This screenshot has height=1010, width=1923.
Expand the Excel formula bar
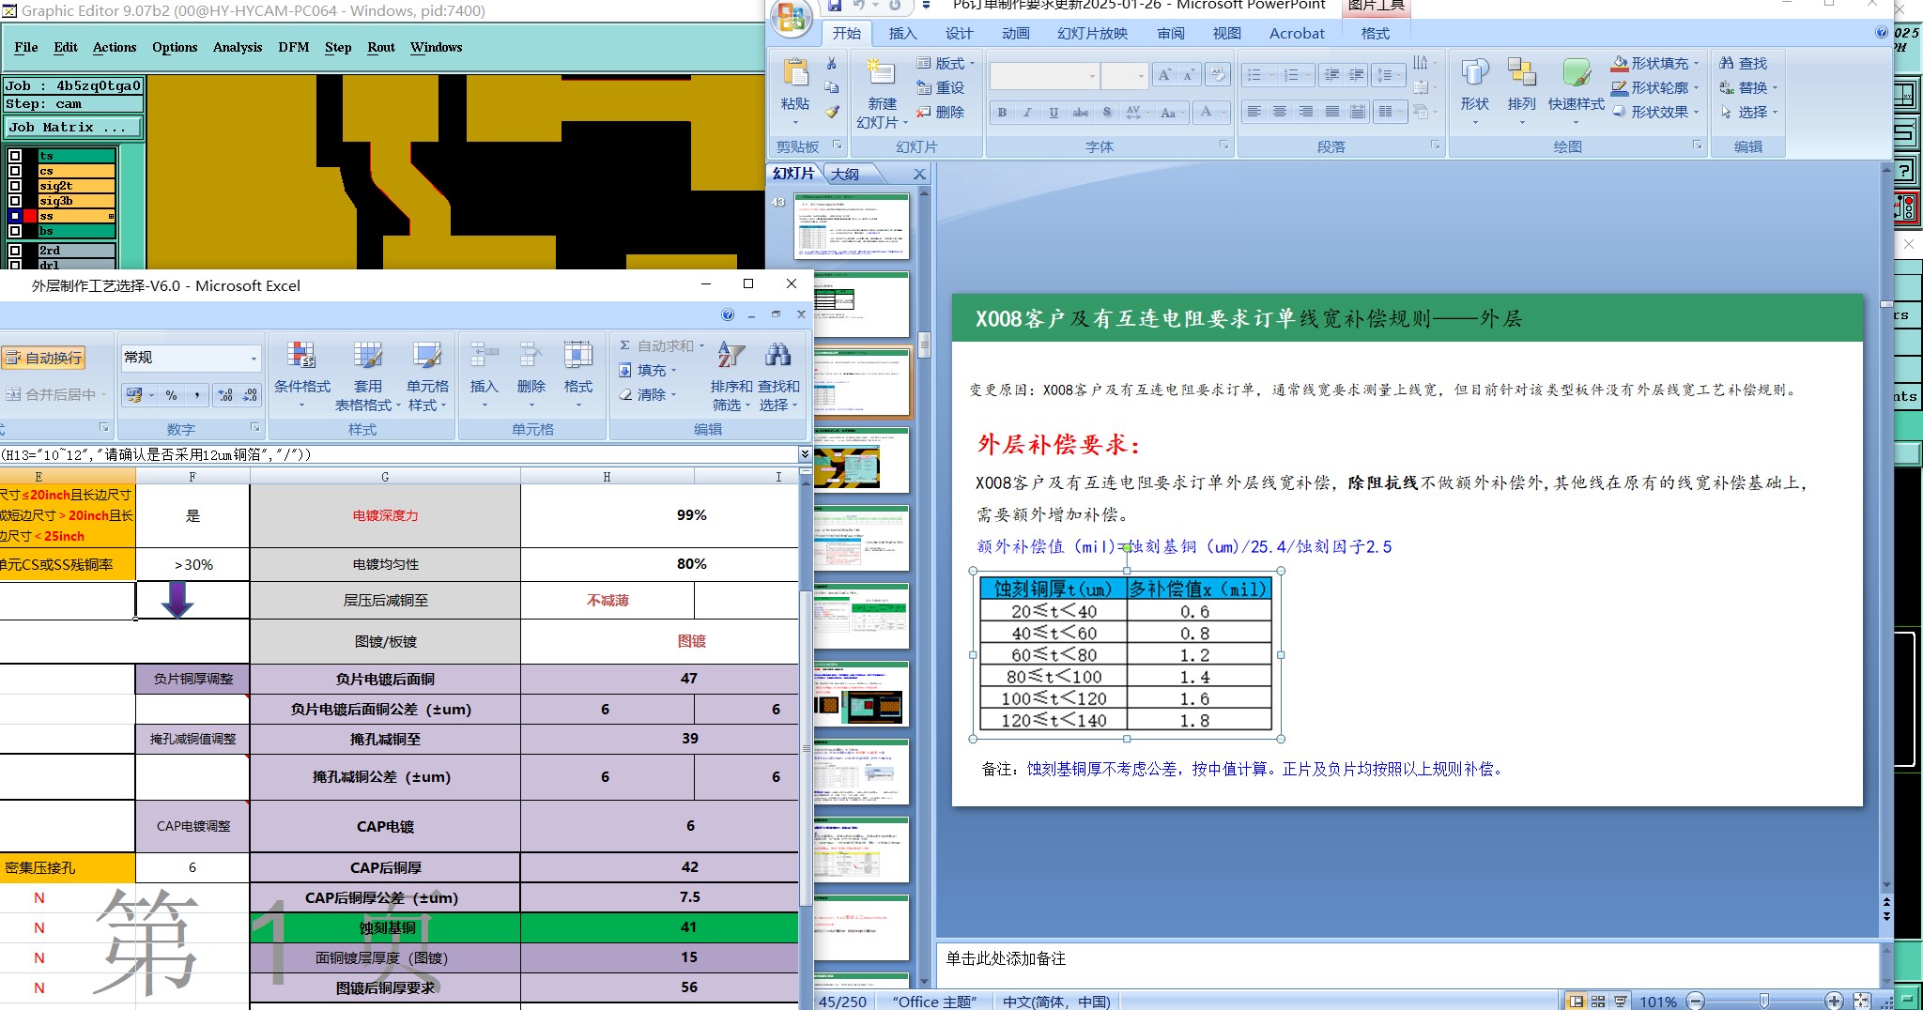click(805, 454)
